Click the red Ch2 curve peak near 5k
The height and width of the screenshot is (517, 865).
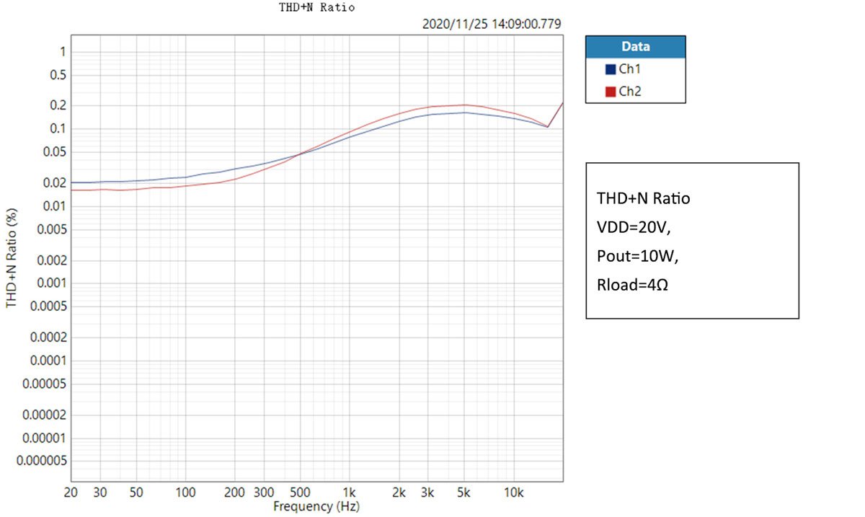click(x=465, y=105)
